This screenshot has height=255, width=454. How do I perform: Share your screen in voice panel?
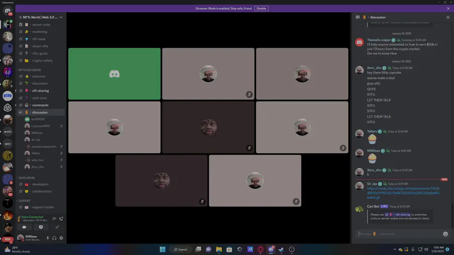click(41, 227)
